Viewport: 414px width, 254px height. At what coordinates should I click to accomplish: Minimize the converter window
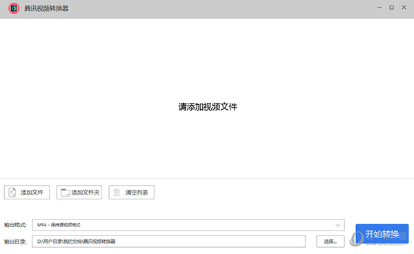click(x=379, y=8)
